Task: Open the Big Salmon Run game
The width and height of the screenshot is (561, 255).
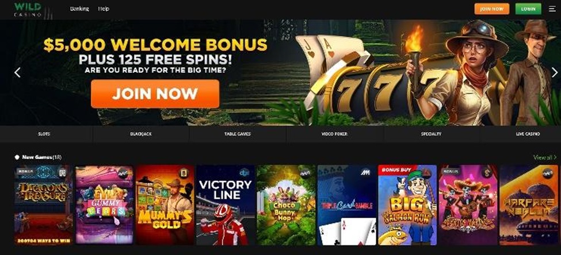Action: click(407, 205)
